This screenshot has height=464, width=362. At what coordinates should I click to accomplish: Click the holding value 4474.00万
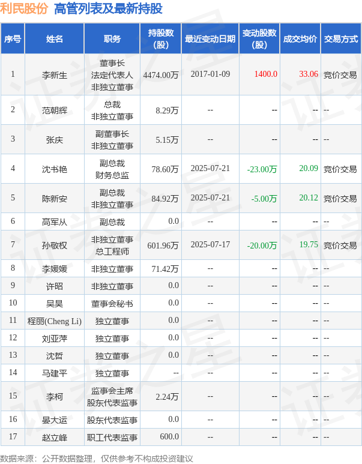coord(161,75)
